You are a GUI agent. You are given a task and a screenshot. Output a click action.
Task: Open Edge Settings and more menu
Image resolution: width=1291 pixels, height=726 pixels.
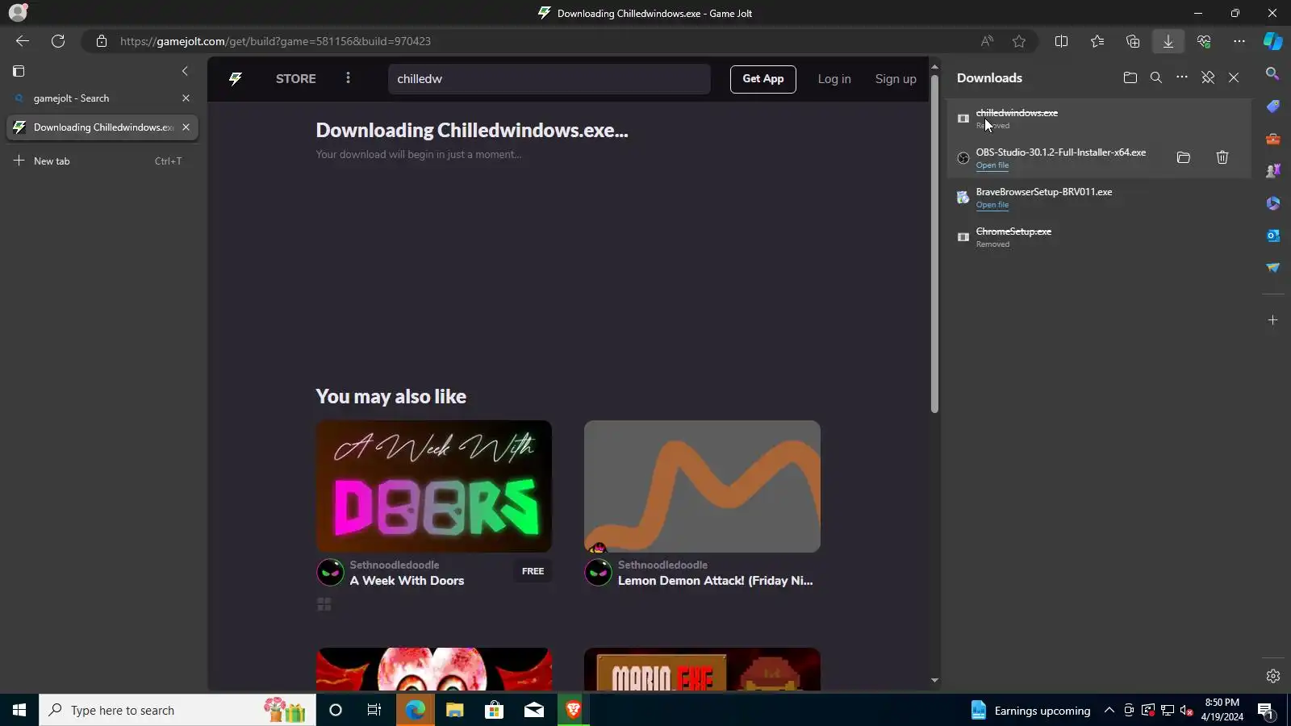[1239, 41]
